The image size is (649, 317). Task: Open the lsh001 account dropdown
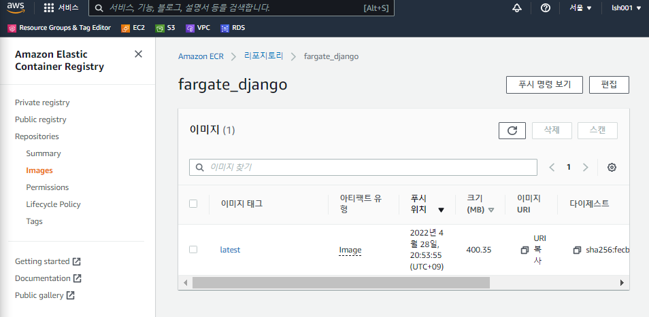(x=627, y=8)
